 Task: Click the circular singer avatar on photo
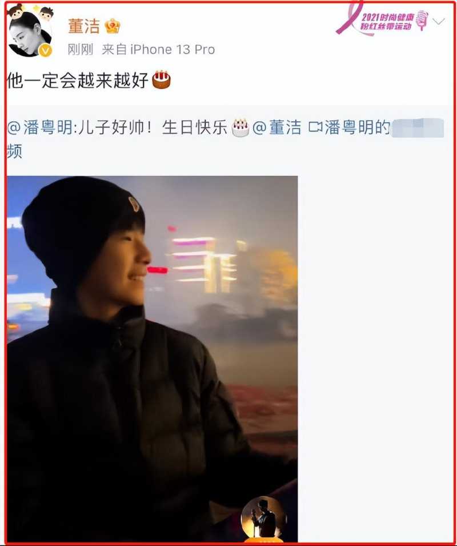pyautogui.click(x=263, y=518)
